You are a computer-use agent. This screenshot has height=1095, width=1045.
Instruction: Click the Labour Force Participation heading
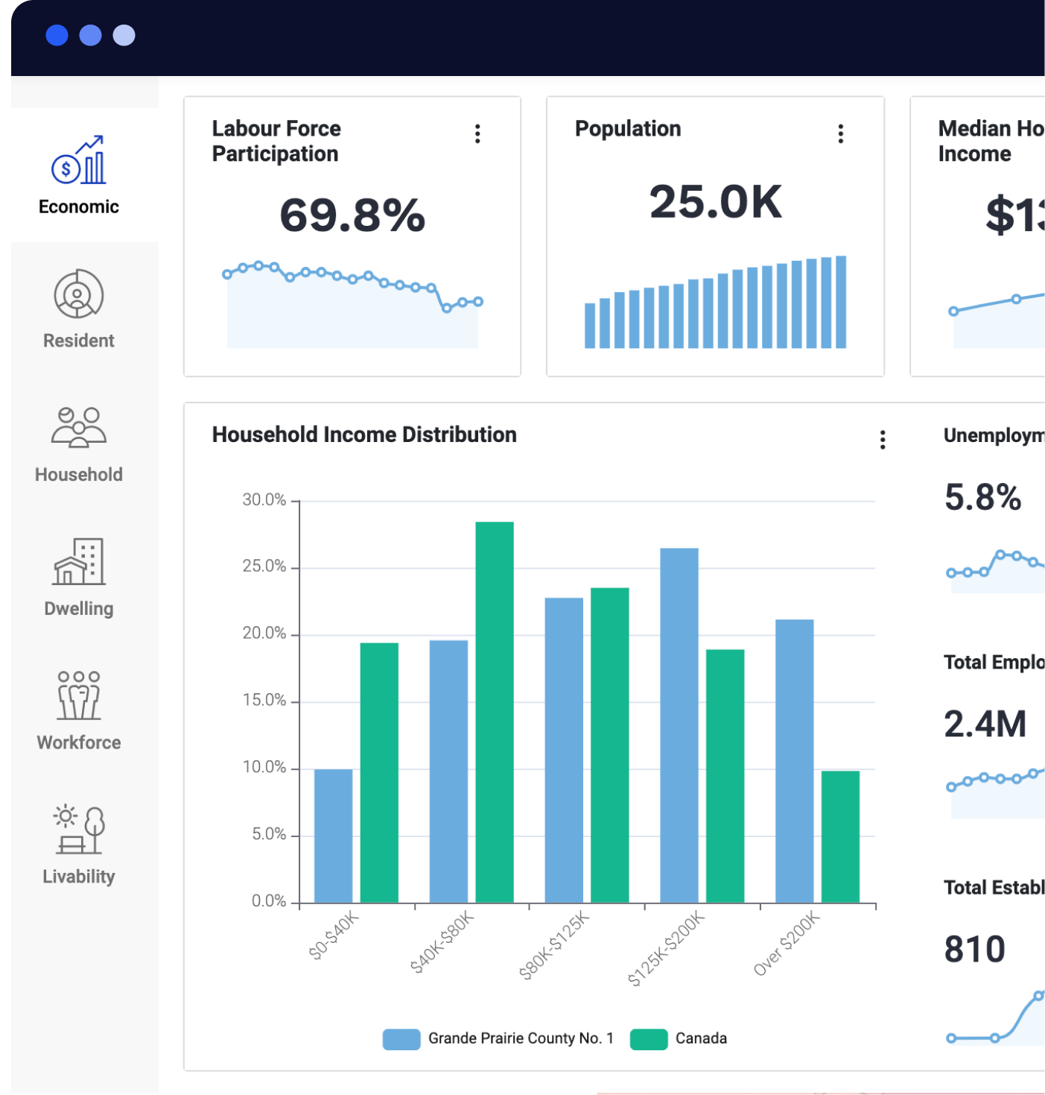[x=276, y=141]
